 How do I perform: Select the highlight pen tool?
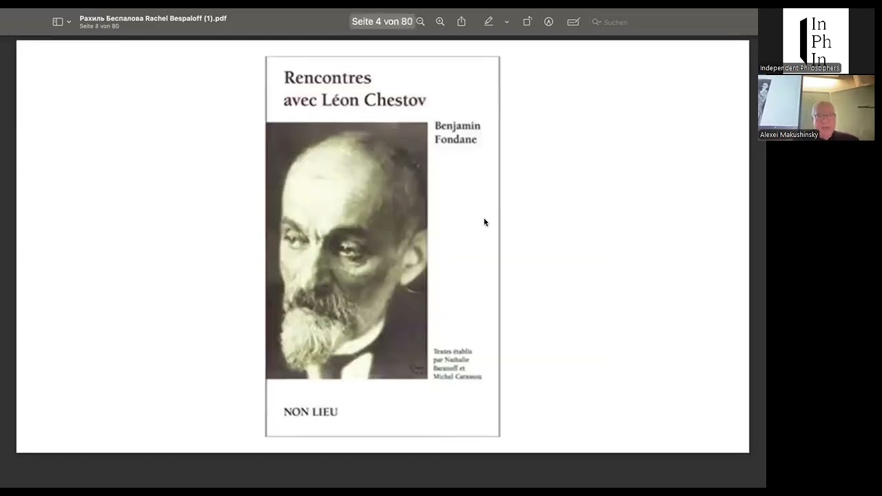point(489,22)
